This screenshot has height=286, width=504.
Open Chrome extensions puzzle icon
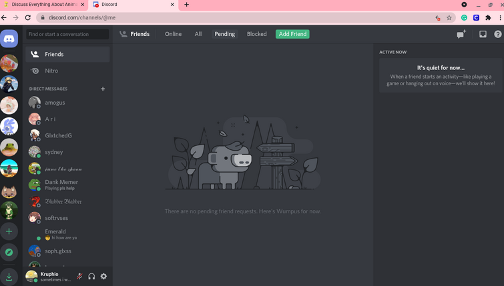(x=488, y=17)
